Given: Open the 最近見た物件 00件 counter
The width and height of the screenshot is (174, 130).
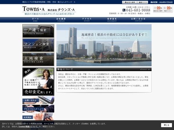Looking at the screenshot, I should pos(158,9).
